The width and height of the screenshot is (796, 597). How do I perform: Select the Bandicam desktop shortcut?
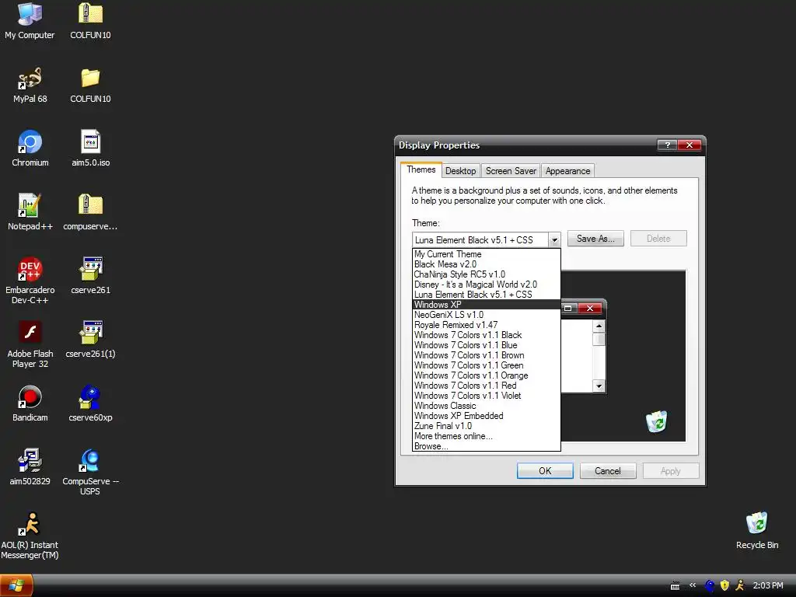coord(30,403)
